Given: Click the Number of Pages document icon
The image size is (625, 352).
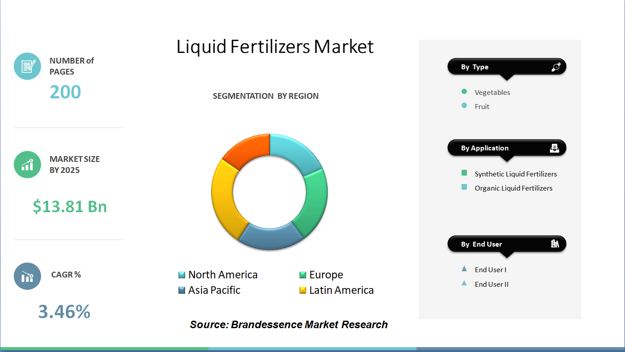Looking at the screenshot, I should (x=27, y=66).
